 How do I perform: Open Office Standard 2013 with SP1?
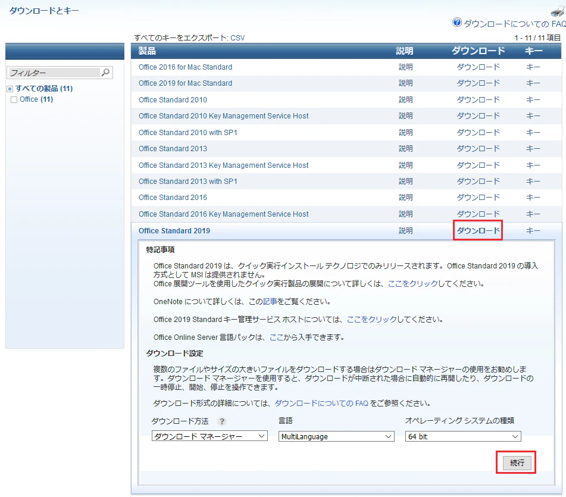click(x=187, y=181)
